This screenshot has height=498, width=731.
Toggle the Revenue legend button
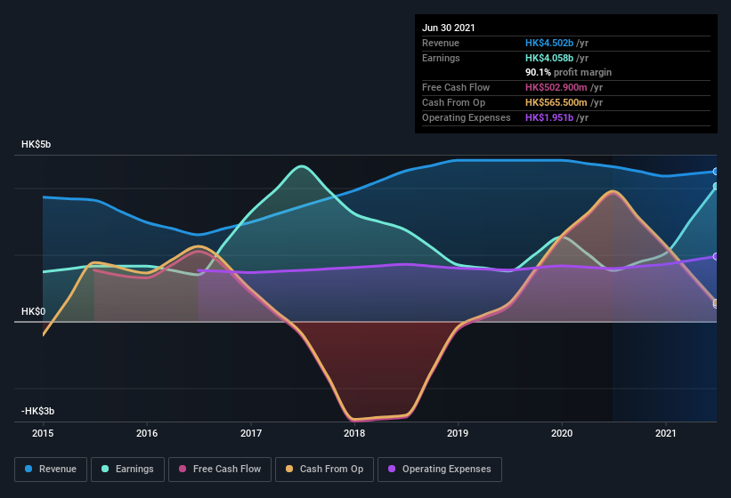[51, 470]
